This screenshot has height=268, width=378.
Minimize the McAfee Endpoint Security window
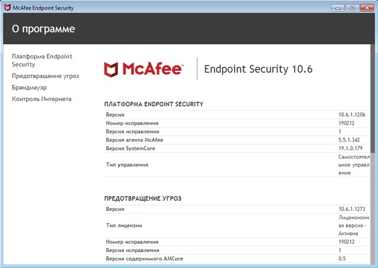click(x=338, y=7)
